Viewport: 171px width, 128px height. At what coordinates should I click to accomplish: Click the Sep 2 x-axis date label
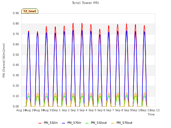pos(66,110)
